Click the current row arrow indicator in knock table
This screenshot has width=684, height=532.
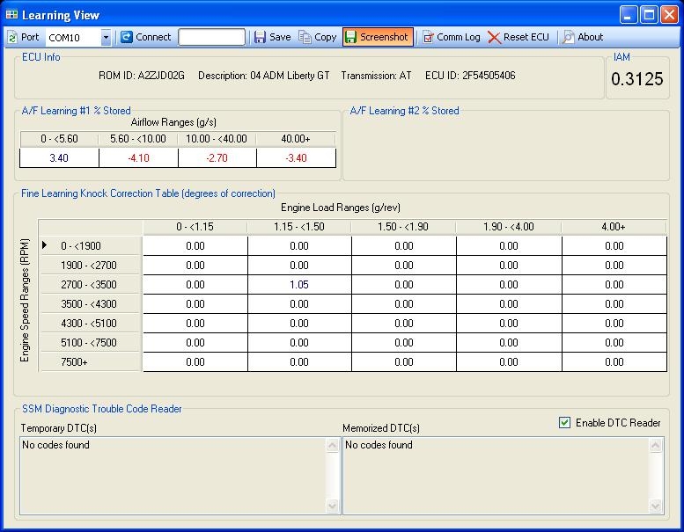coord(45,245)
